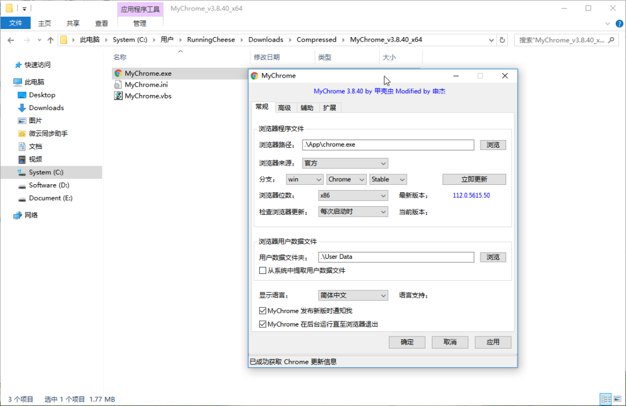Open the 共享 ribbon tab
The width and height of the screenshot is (626, 406).
[72, 23]
